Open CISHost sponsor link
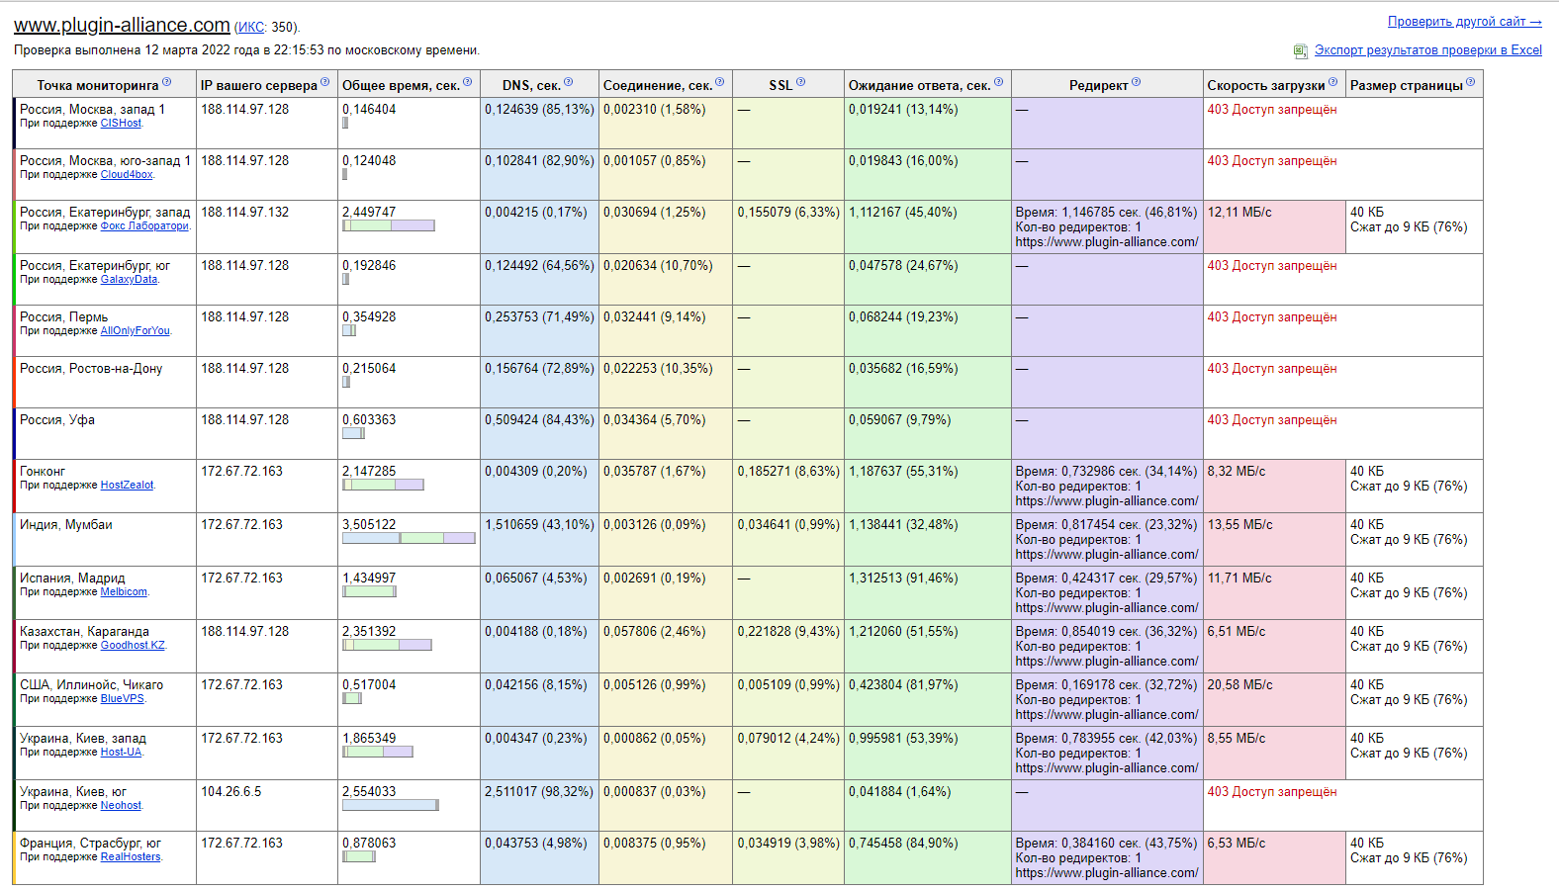This screenshot has width=1559, height=892. [x=121, y=123]
